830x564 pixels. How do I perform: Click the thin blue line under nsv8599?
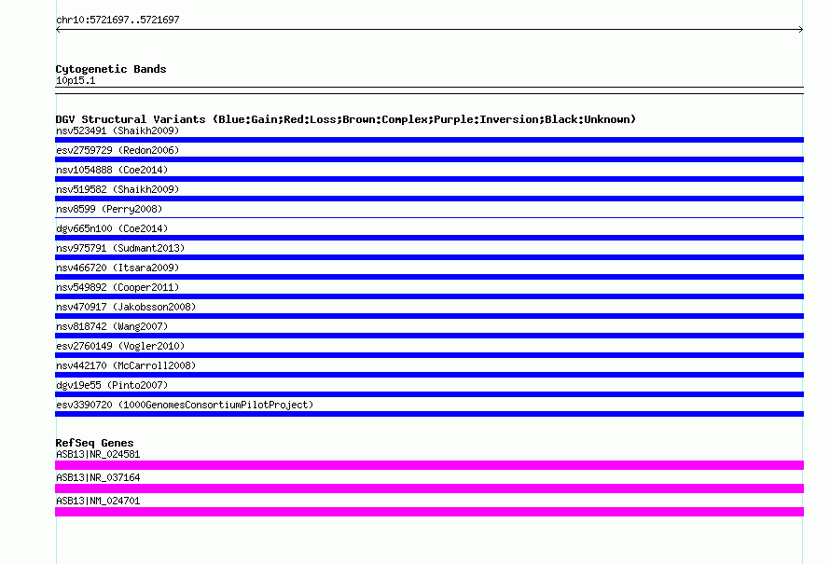pyautogui.click(x=429, y=217)
